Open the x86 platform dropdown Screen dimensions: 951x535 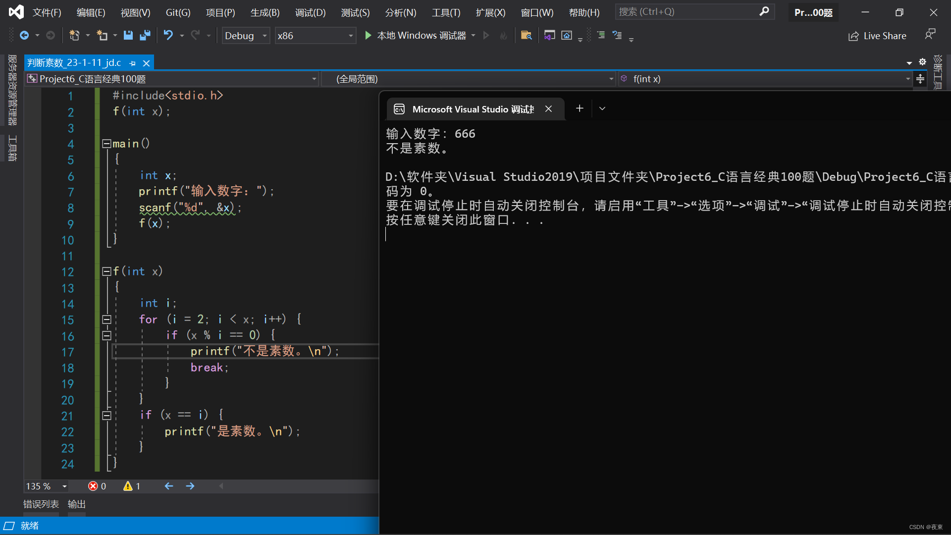tap(315, 36)
